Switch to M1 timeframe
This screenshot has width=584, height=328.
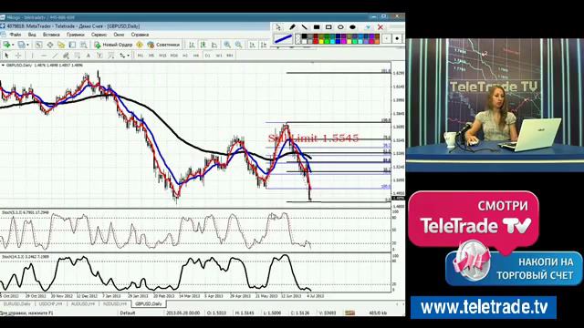[140, 56]
